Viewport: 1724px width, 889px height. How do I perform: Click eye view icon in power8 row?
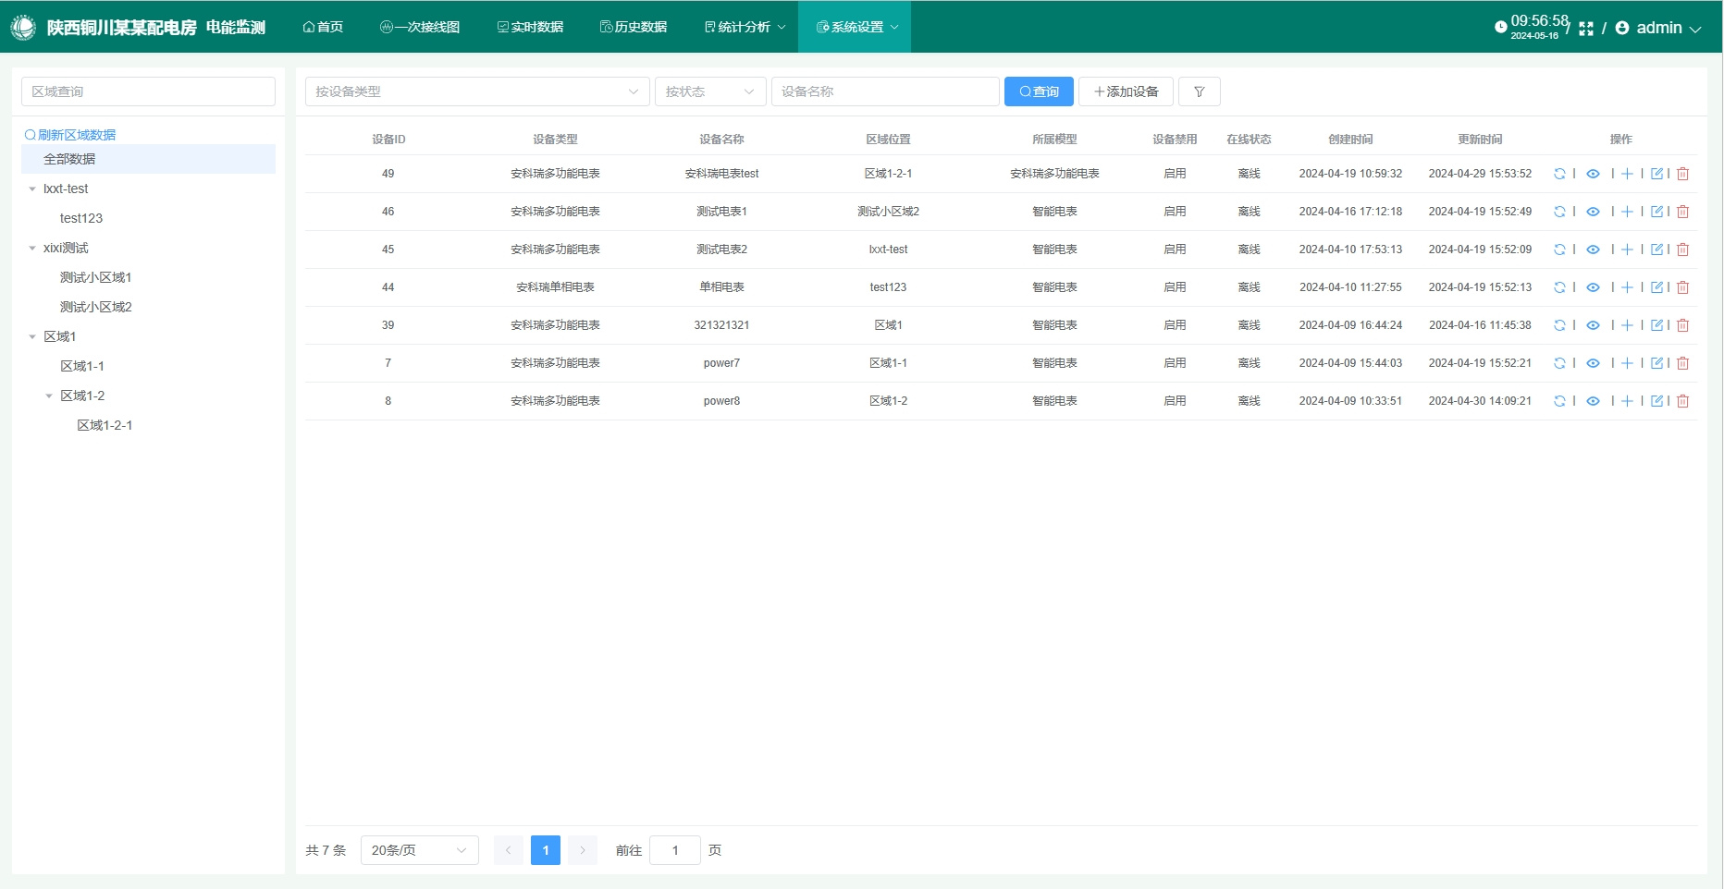click(1593, 401)
